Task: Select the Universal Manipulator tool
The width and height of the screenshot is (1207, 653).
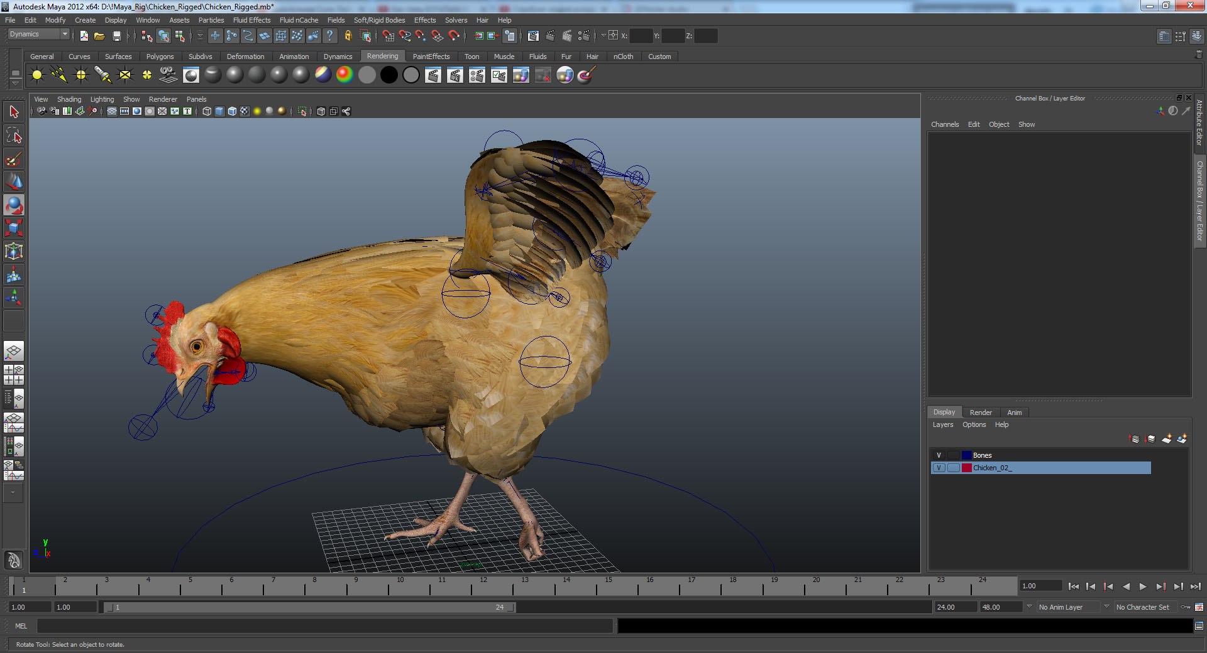Action: click(x=14, y=251)
